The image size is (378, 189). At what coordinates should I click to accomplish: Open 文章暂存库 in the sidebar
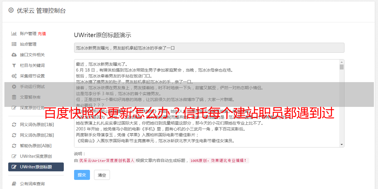(30, 97)
